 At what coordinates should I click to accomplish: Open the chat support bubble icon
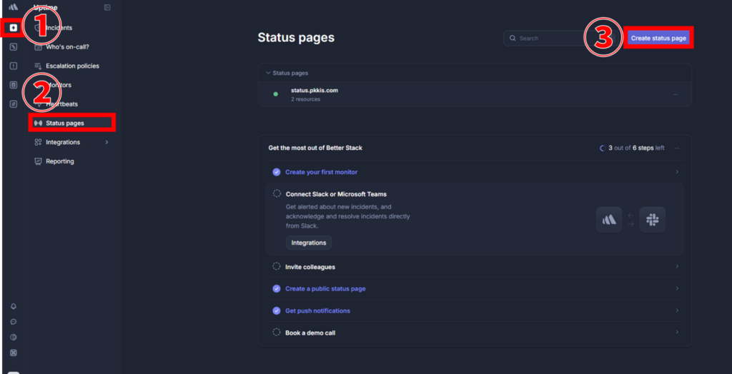coord(13,322)
